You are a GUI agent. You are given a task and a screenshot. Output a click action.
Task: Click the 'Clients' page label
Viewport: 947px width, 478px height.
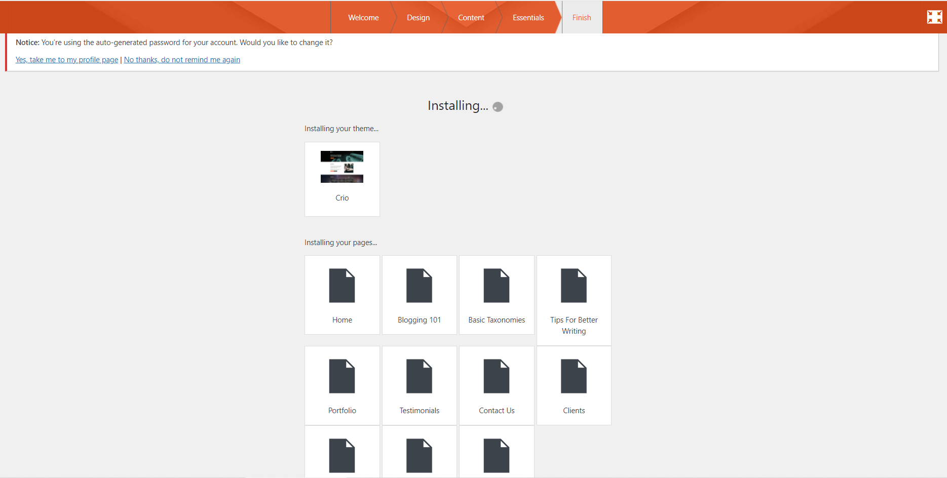tap(574, 411)
